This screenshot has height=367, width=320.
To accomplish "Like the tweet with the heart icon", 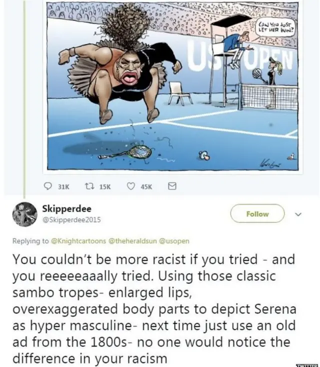I will pos(131,186).
